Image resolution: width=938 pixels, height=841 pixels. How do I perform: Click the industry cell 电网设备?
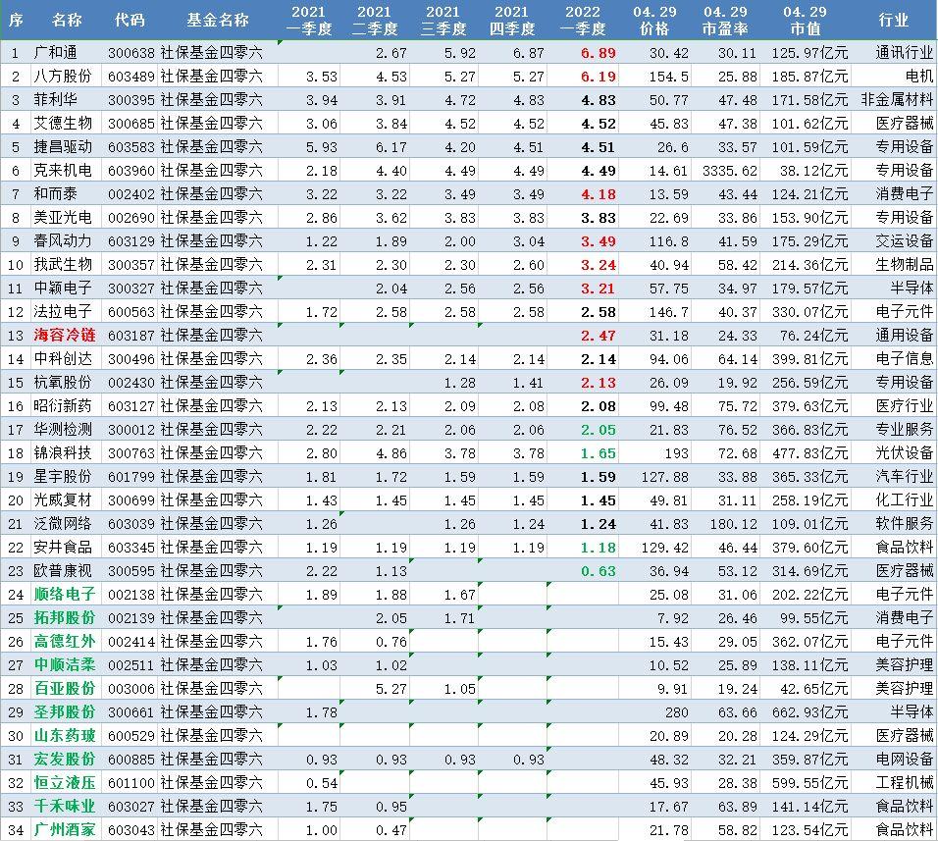905,760
